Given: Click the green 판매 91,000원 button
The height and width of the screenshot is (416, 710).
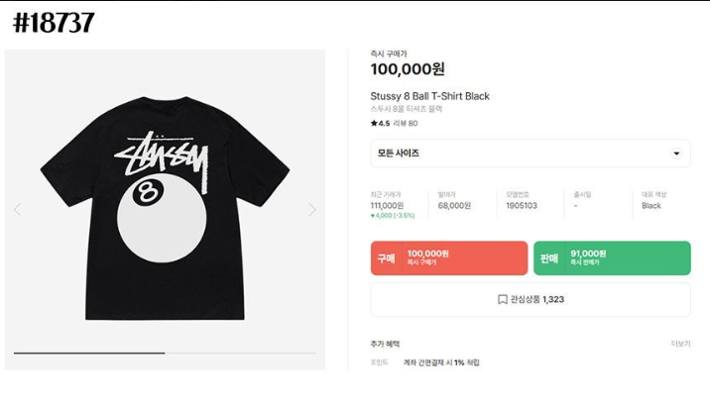Looking at the screenshot, I should 612,258.
